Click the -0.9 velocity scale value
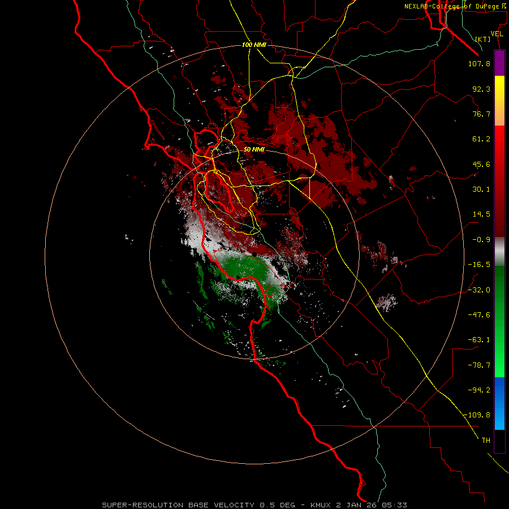 pyautogui.click(x=481, y=240)
